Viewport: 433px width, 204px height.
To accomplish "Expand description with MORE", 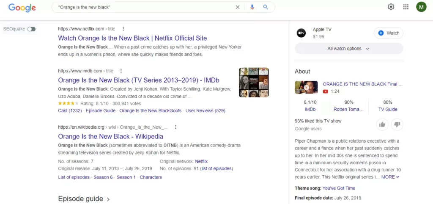I will point(390,177).
